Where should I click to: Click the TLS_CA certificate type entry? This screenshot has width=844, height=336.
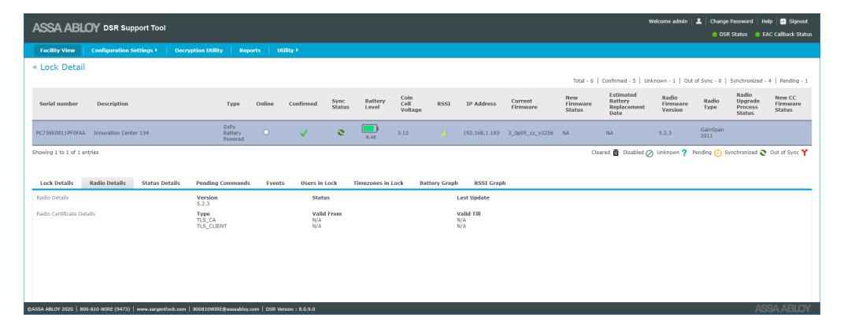206,220
